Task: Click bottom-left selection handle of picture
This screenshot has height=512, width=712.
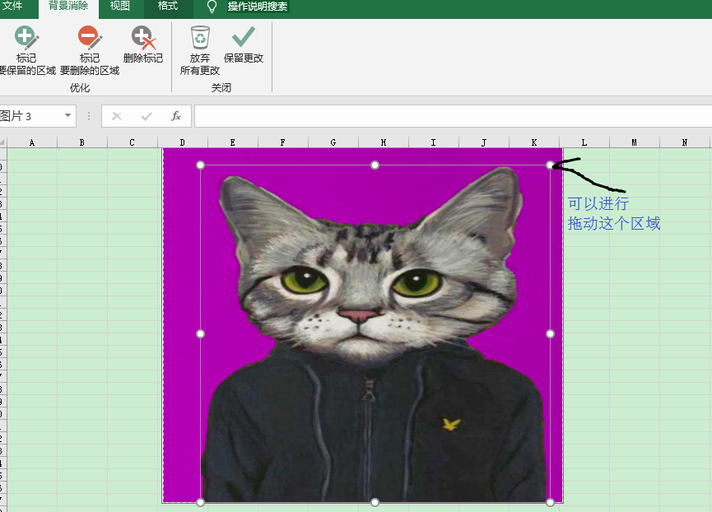Action: point(200,502)
